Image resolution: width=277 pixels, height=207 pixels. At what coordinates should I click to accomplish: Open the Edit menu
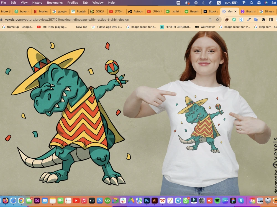pos(13,3)
